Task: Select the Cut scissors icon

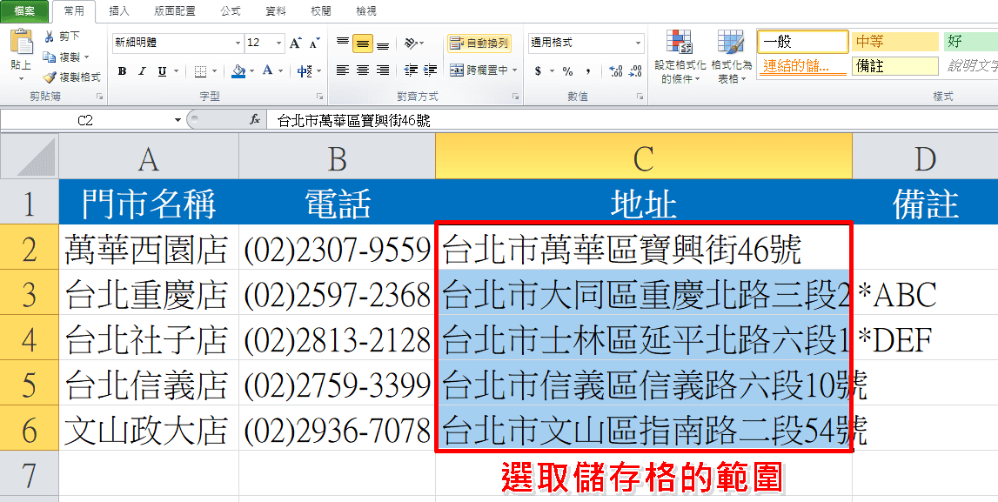Action: point(49,37)
